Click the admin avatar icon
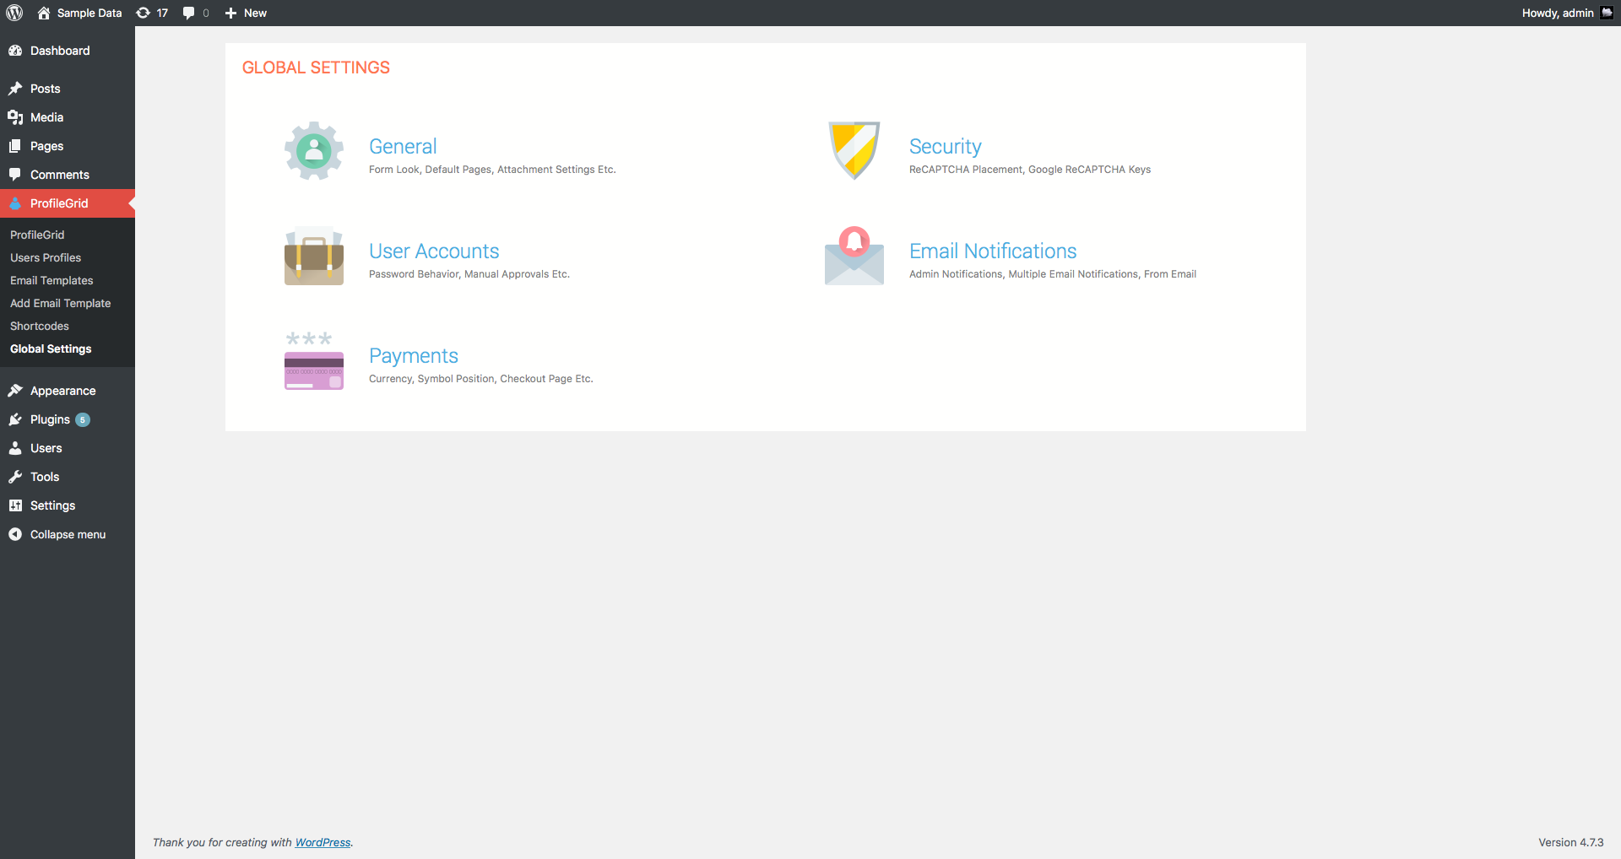Viewport: 1621px width, 859px height. (1607, 13)
